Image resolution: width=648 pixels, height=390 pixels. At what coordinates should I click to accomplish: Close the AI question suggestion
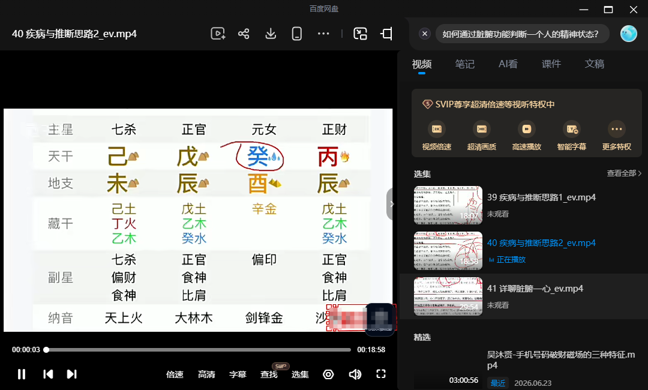[425, 34]
